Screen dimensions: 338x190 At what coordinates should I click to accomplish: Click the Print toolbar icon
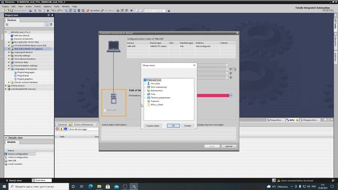[x=31, y=11]
